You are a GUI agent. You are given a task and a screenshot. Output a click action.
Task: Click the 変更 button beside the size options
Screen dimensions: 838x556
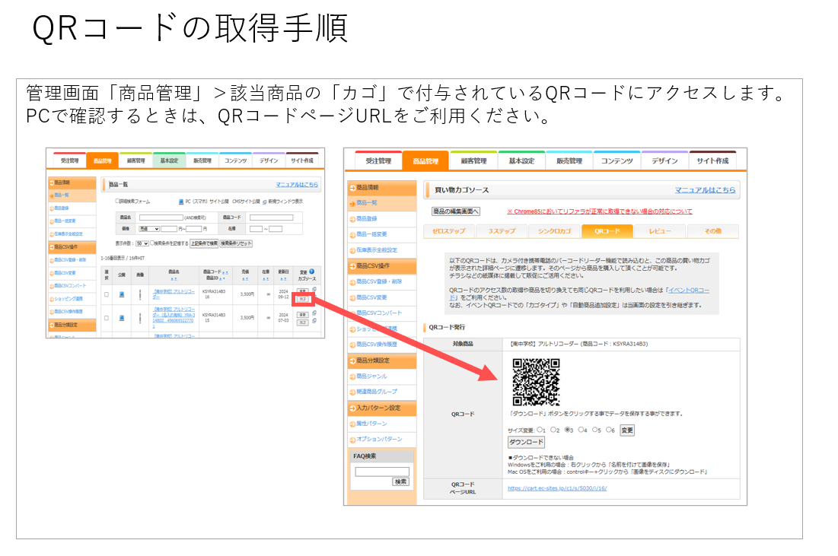click(x=627, y=430)
